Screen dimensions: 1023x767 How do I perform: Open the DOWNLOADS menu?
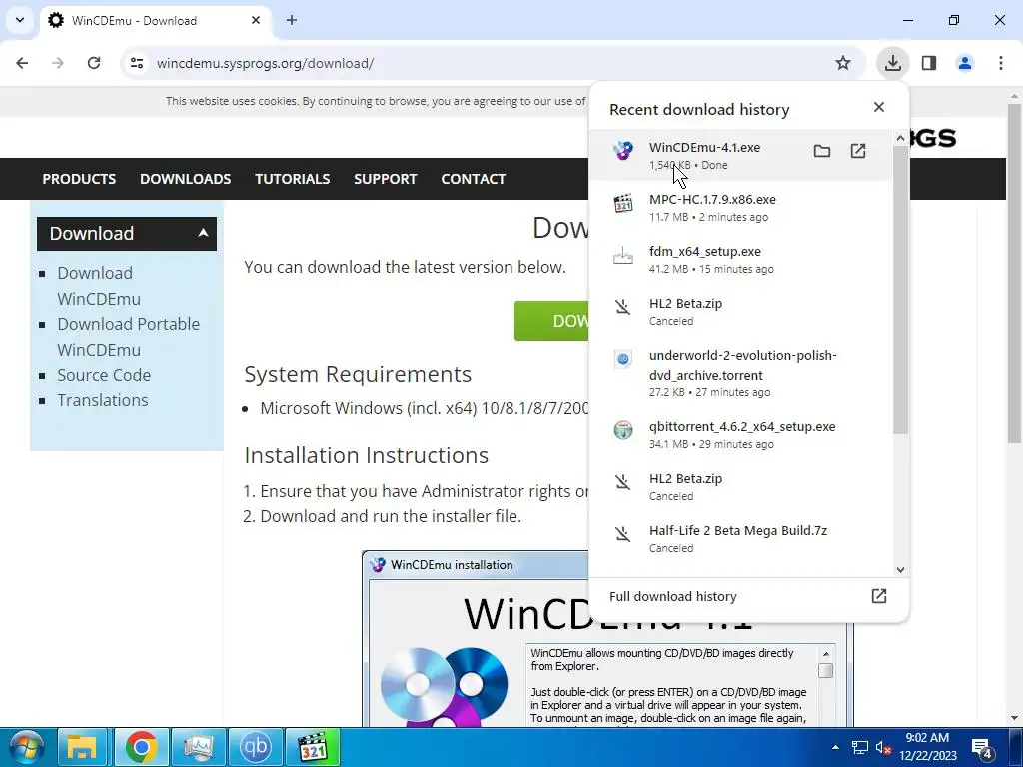click(x=185, y=179)
